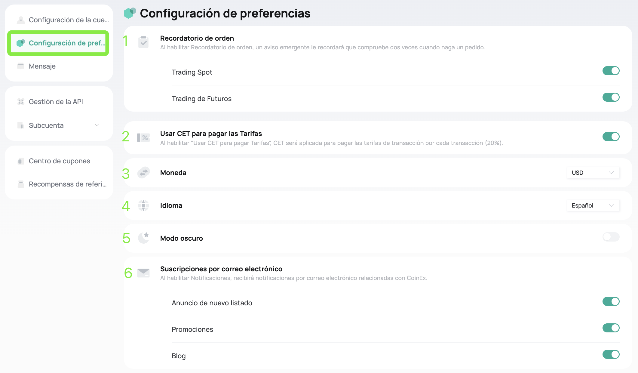Viewport: 638px width, 373px height.
Task: Click the Idioma globe icon
Action: (143, 205)
